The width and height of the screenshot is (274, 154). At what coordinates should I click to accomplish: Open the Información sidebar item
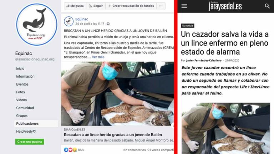pyautogui.click(x=25, y=77)
